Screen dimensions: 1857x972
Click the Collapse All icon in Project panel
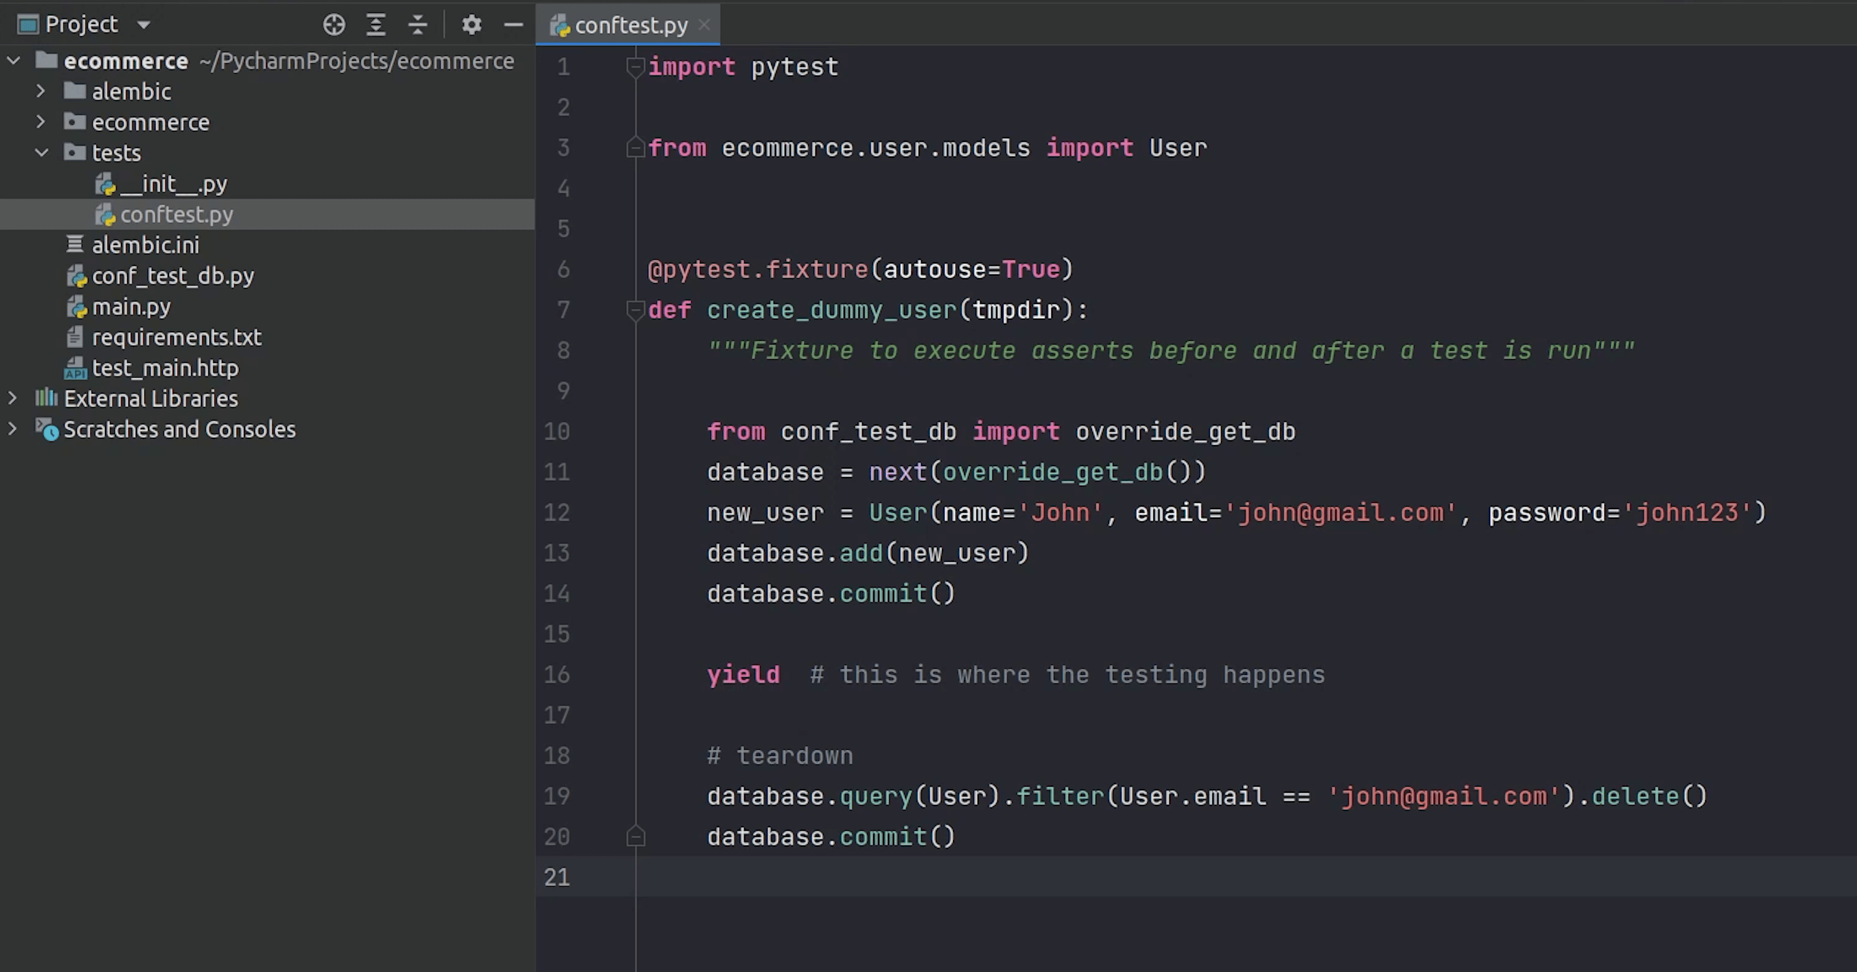coord(417,25)
